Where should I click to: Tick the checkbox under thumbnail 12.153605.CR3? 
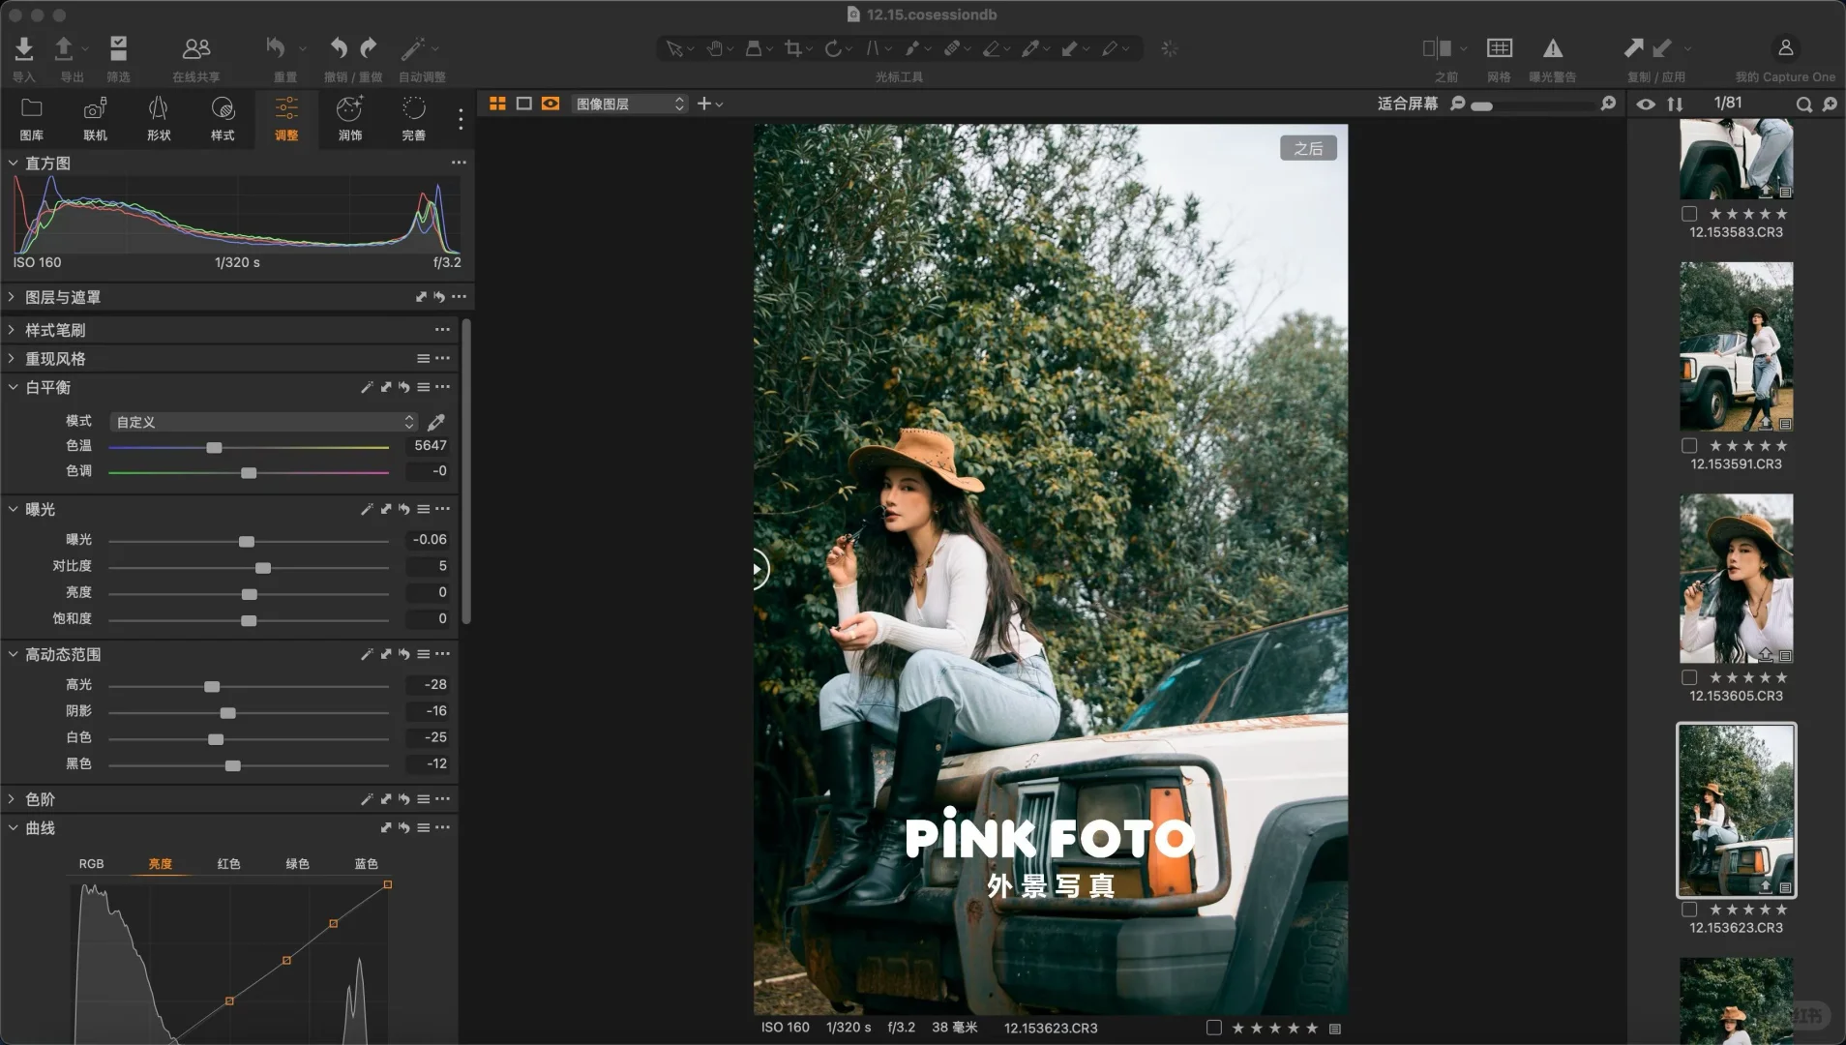[x=1689, y=677]
